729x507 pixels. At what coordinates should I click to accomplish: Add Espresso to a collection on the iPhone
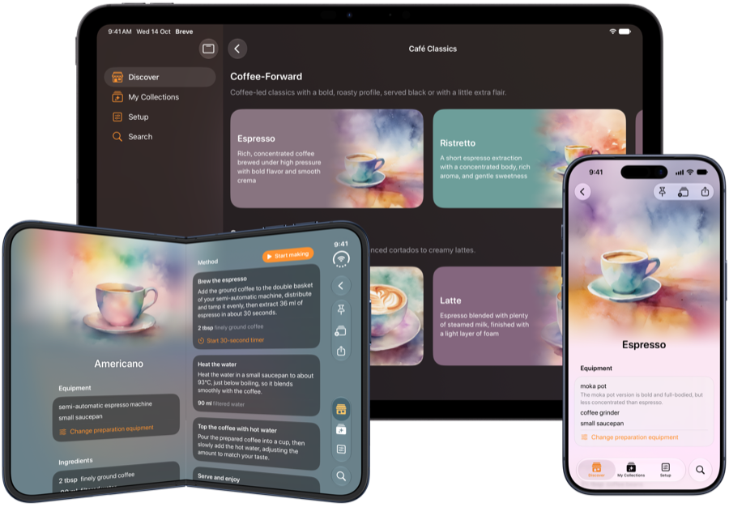684,191
